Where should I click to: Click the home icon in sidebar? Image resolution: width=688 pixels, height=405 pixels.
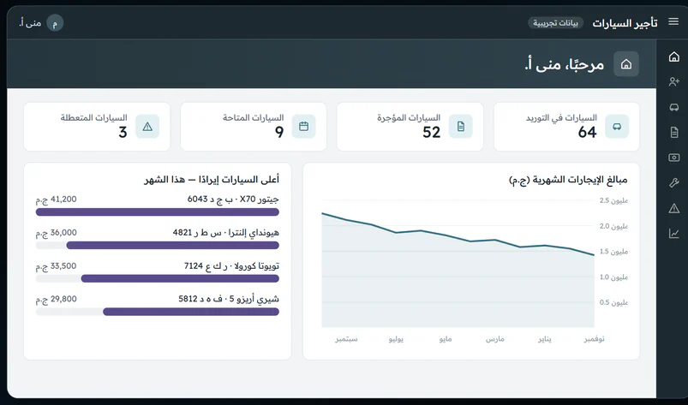[x=674, y=57]
